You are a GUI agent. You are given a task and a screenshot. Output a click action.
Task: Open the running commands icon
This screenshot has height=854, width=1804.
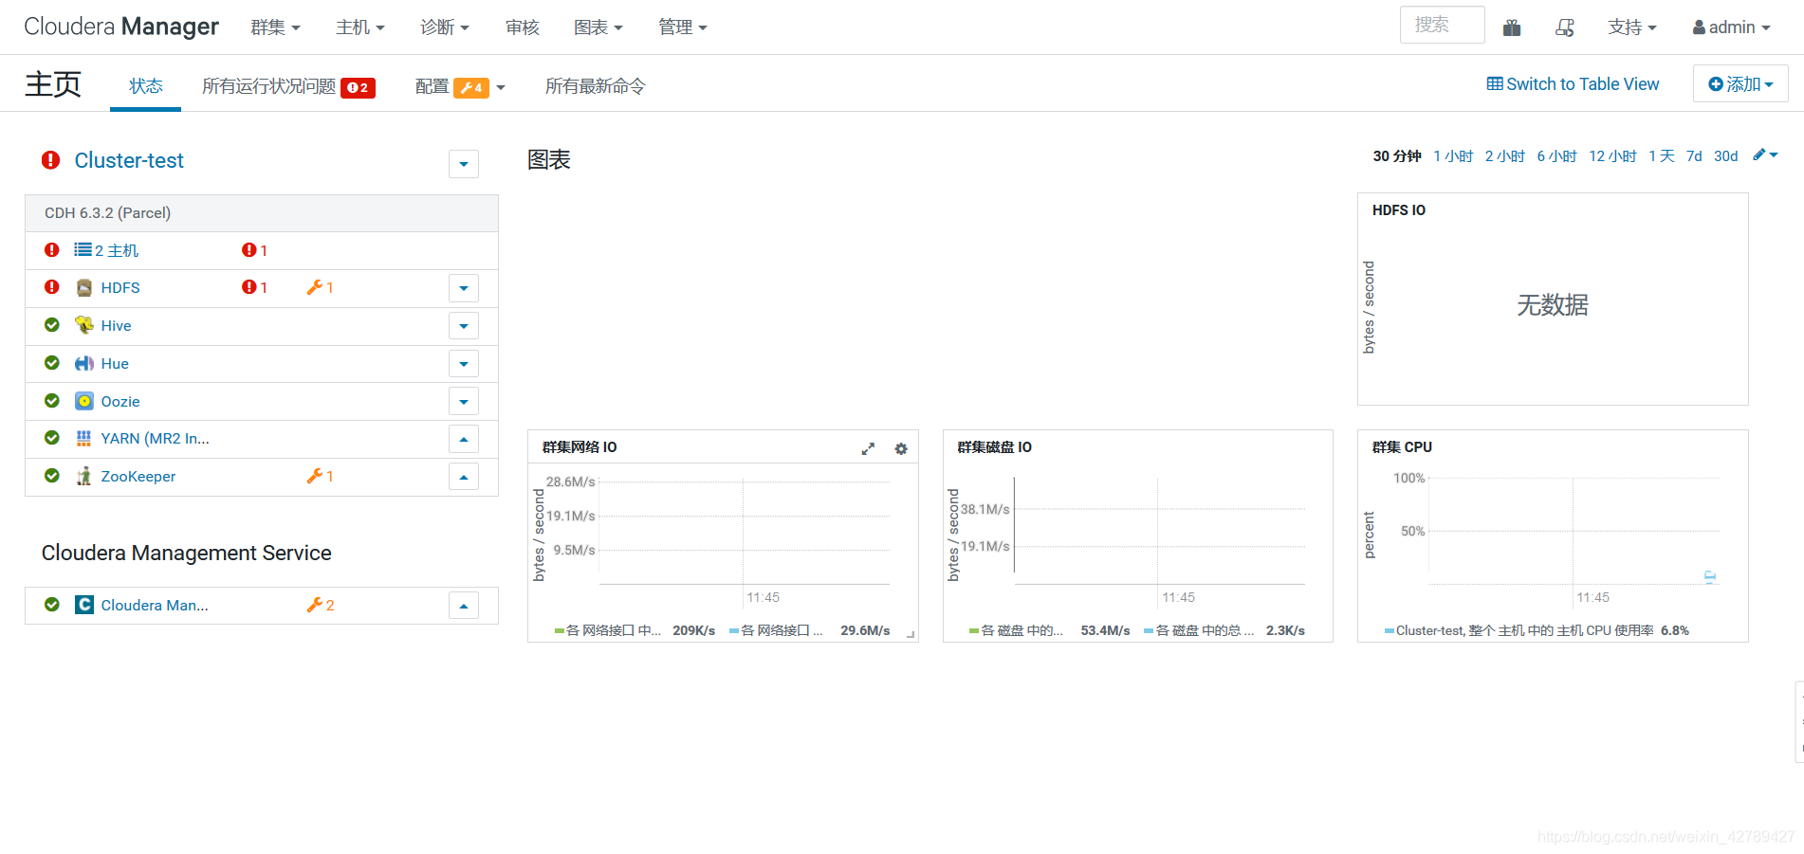[x=1565, y=27]
